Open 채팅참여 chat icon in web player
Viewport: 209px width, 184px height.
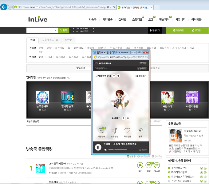point(102,131)
